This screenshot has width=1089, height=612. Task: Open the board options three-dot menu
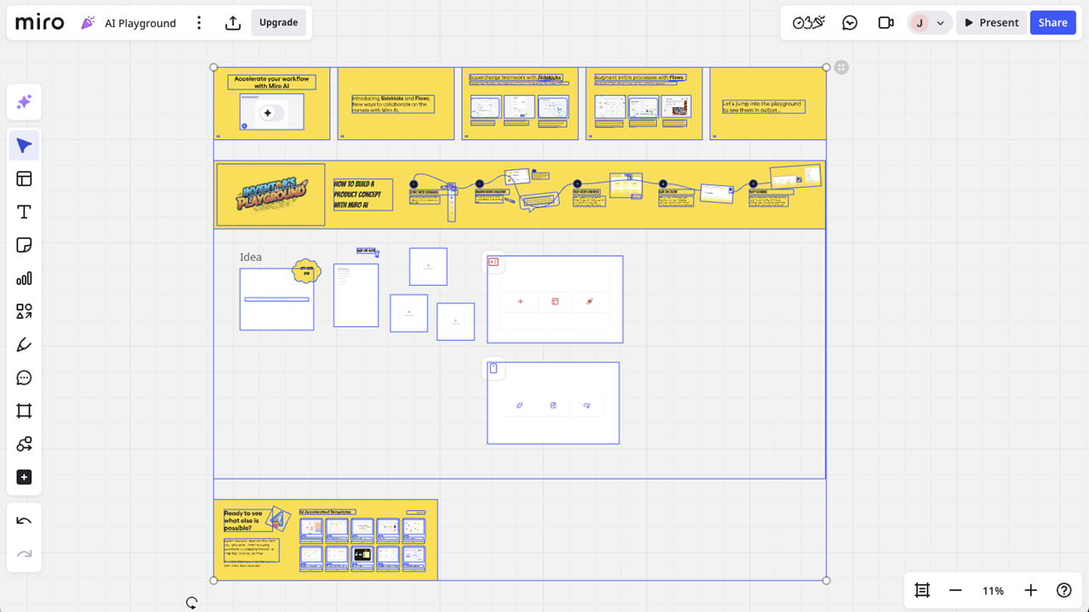(199, 23)
